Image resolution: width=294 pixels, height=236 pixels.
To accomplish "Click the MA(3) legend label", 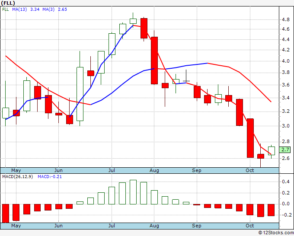I will tap(48, 10).
